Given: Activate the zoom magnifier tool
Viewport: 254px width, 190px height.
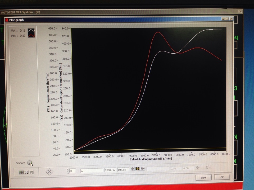Looking at the screenshot, I should [x=26, y=172].
